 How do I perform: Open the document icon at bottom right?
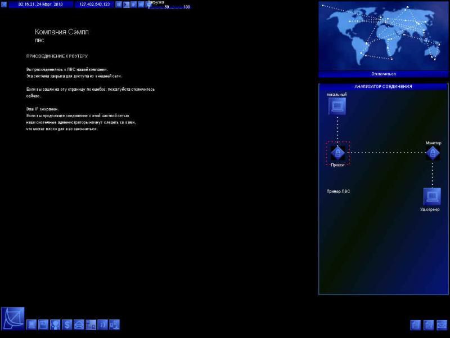point(416,324)
